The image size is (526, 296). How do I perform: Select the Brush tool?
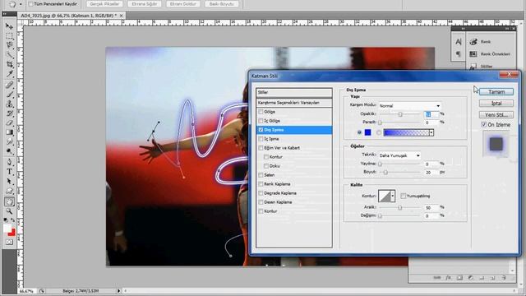click(9, 95)
